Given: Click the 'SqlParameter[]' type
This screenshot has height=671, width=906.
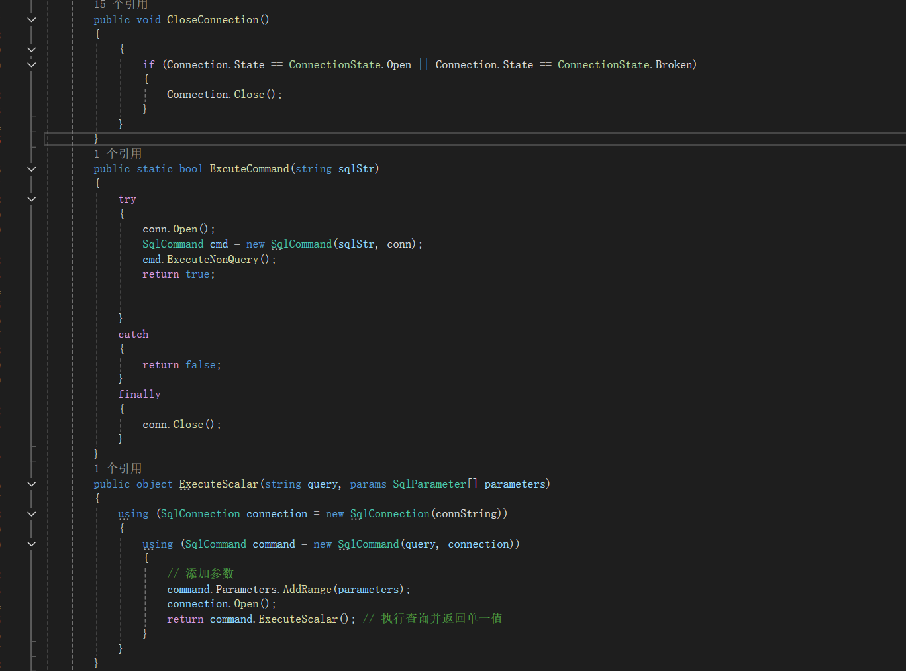Looking at the screenshot, I should click(x=435, y=484).
